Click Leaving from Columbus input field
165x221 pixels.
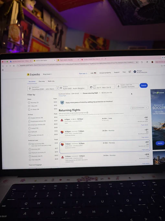click(x=42, y=88)
